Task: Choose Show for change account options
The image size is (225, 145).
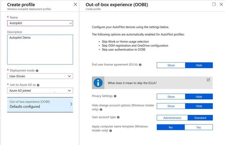Action: tap(171, 106)
